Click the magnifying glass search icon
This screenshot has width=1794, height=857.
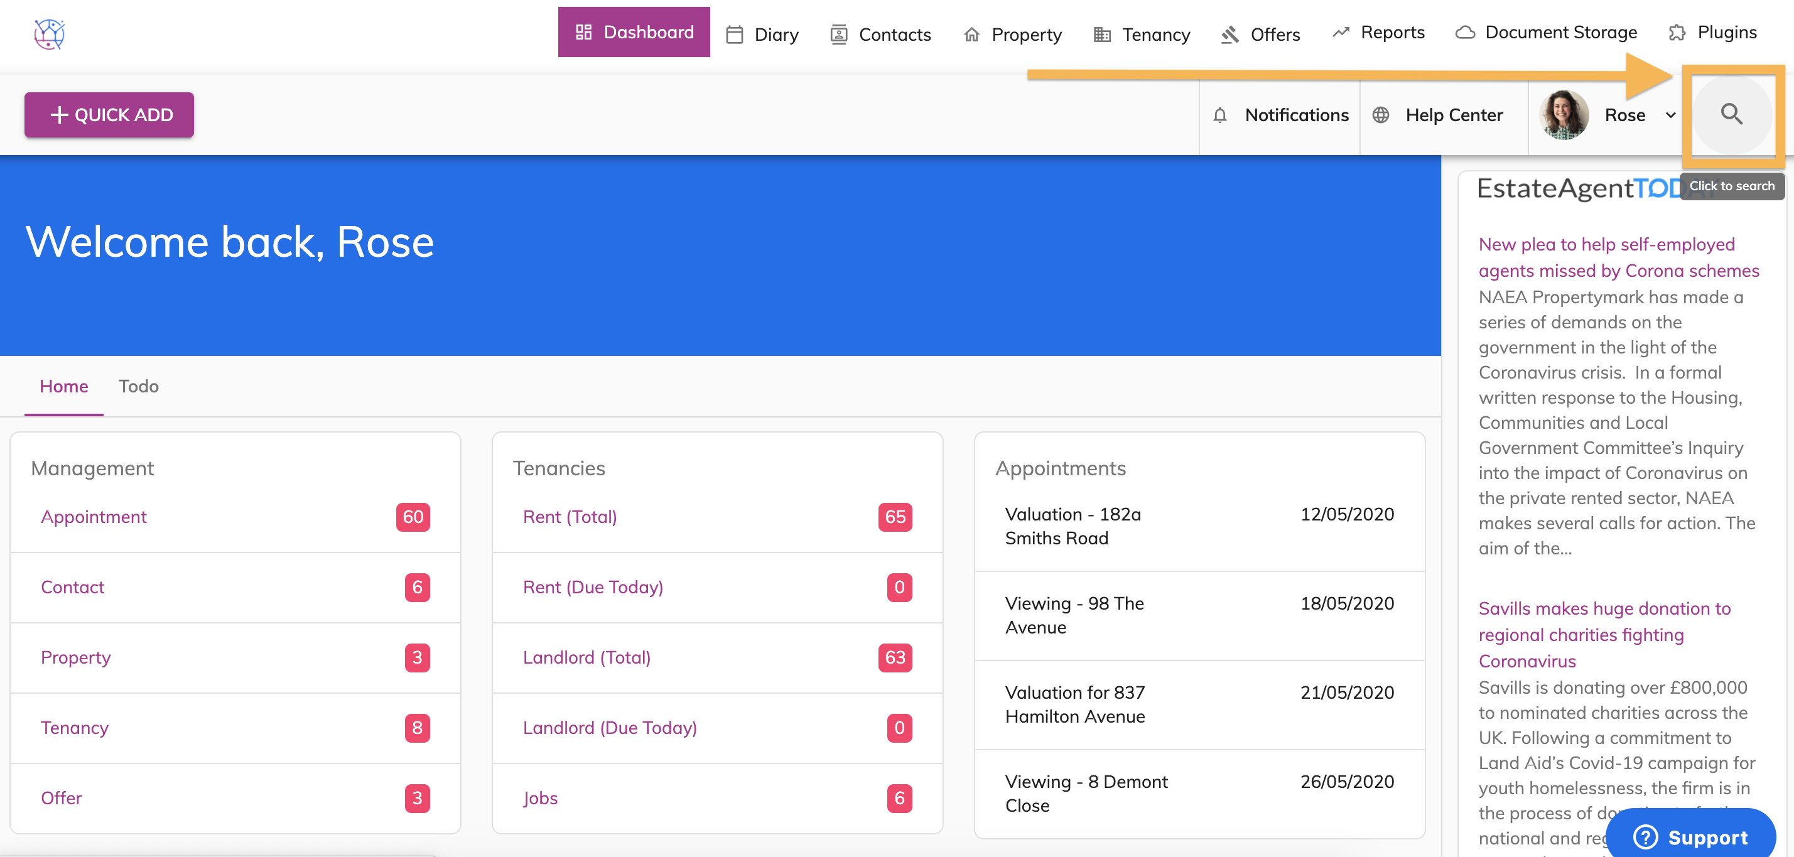point(1731,114)
